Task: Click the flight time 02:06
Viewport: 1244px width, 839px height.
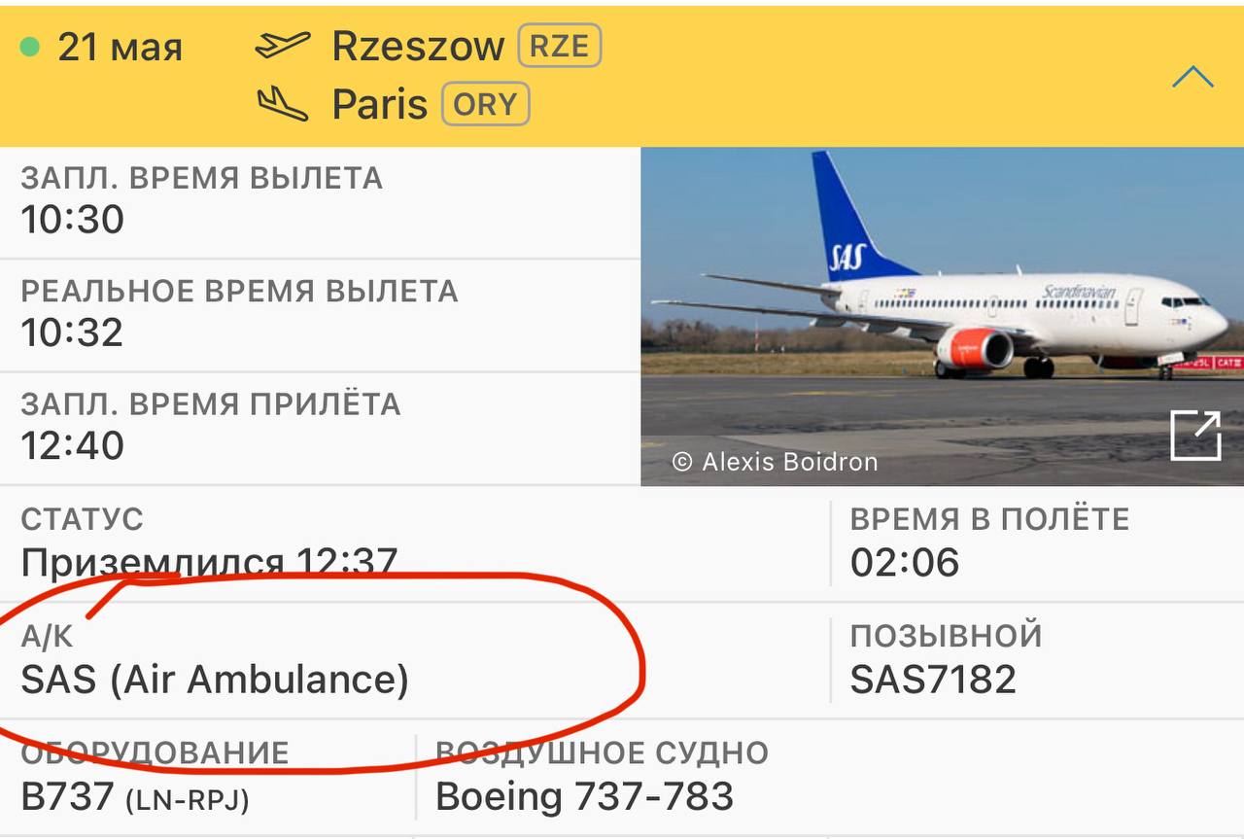Action: [x=905, y=562]
